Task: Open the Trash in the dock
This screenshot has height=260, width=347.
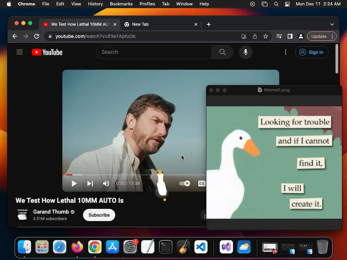Action: click(x=323, y=247)
